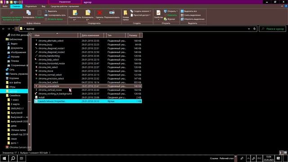The height and width of the screenshot is (162, 288).
Task: Click navigation pane scrollbar up arrow
Action: 29,35
